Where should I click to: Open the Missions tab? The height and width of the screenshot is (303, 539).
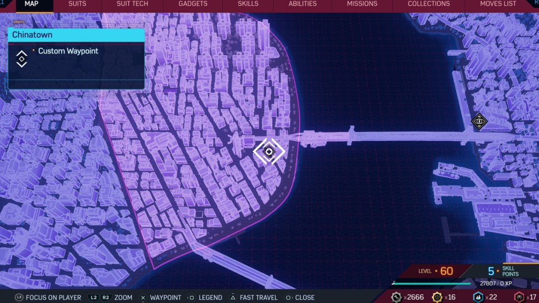pos(362,4)
